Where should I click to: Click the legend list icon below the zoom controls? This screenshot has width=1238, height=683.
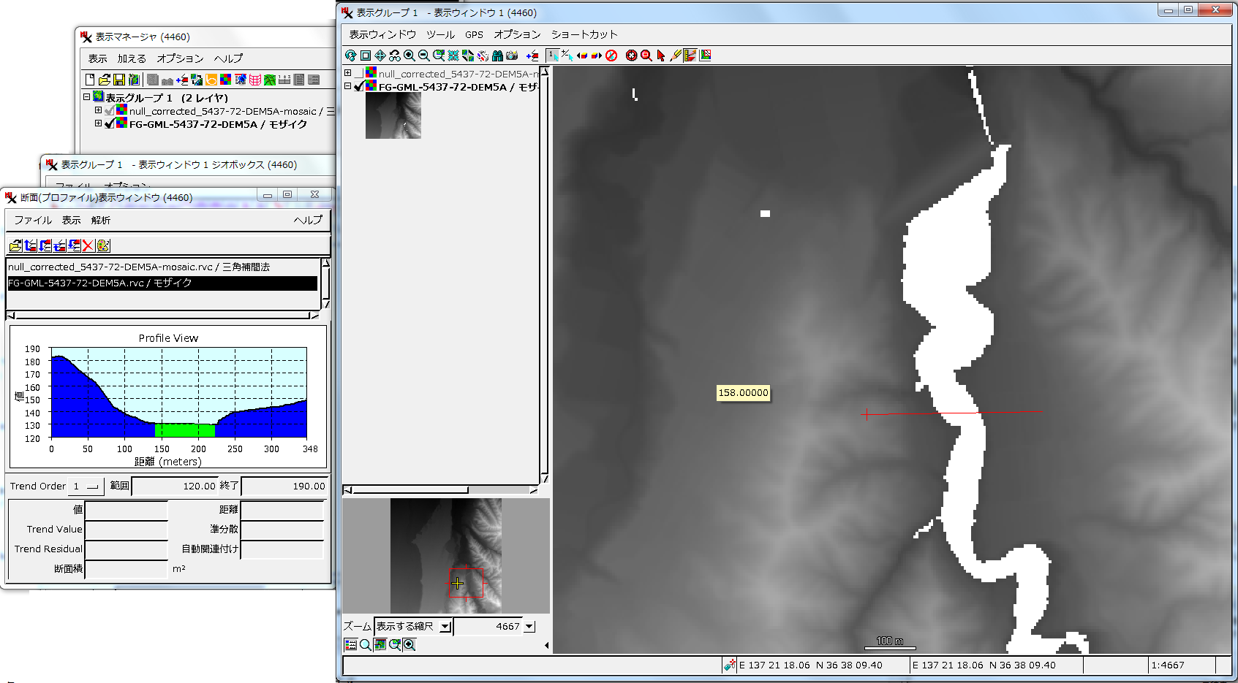pyautogui.click(x=351, y=645)
